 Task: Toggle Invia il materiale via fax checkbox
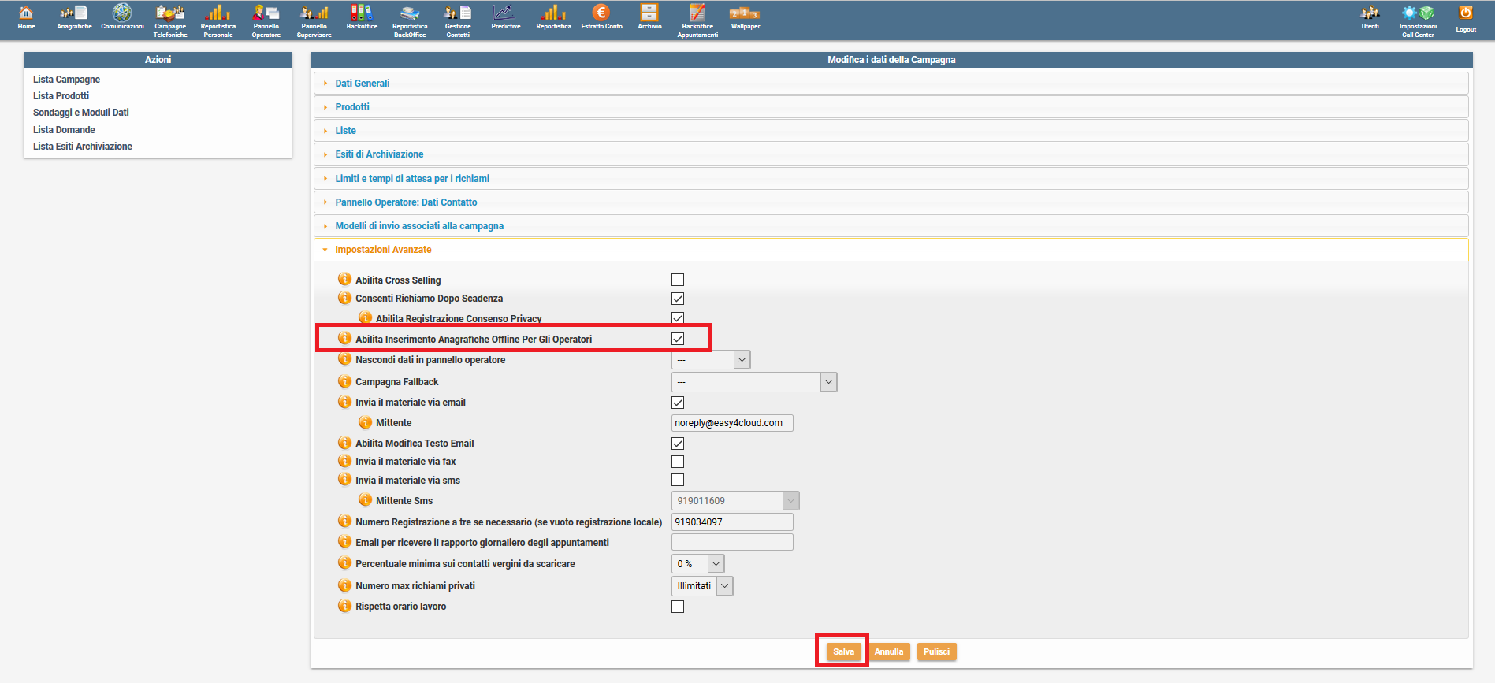[x=678, y=462]
